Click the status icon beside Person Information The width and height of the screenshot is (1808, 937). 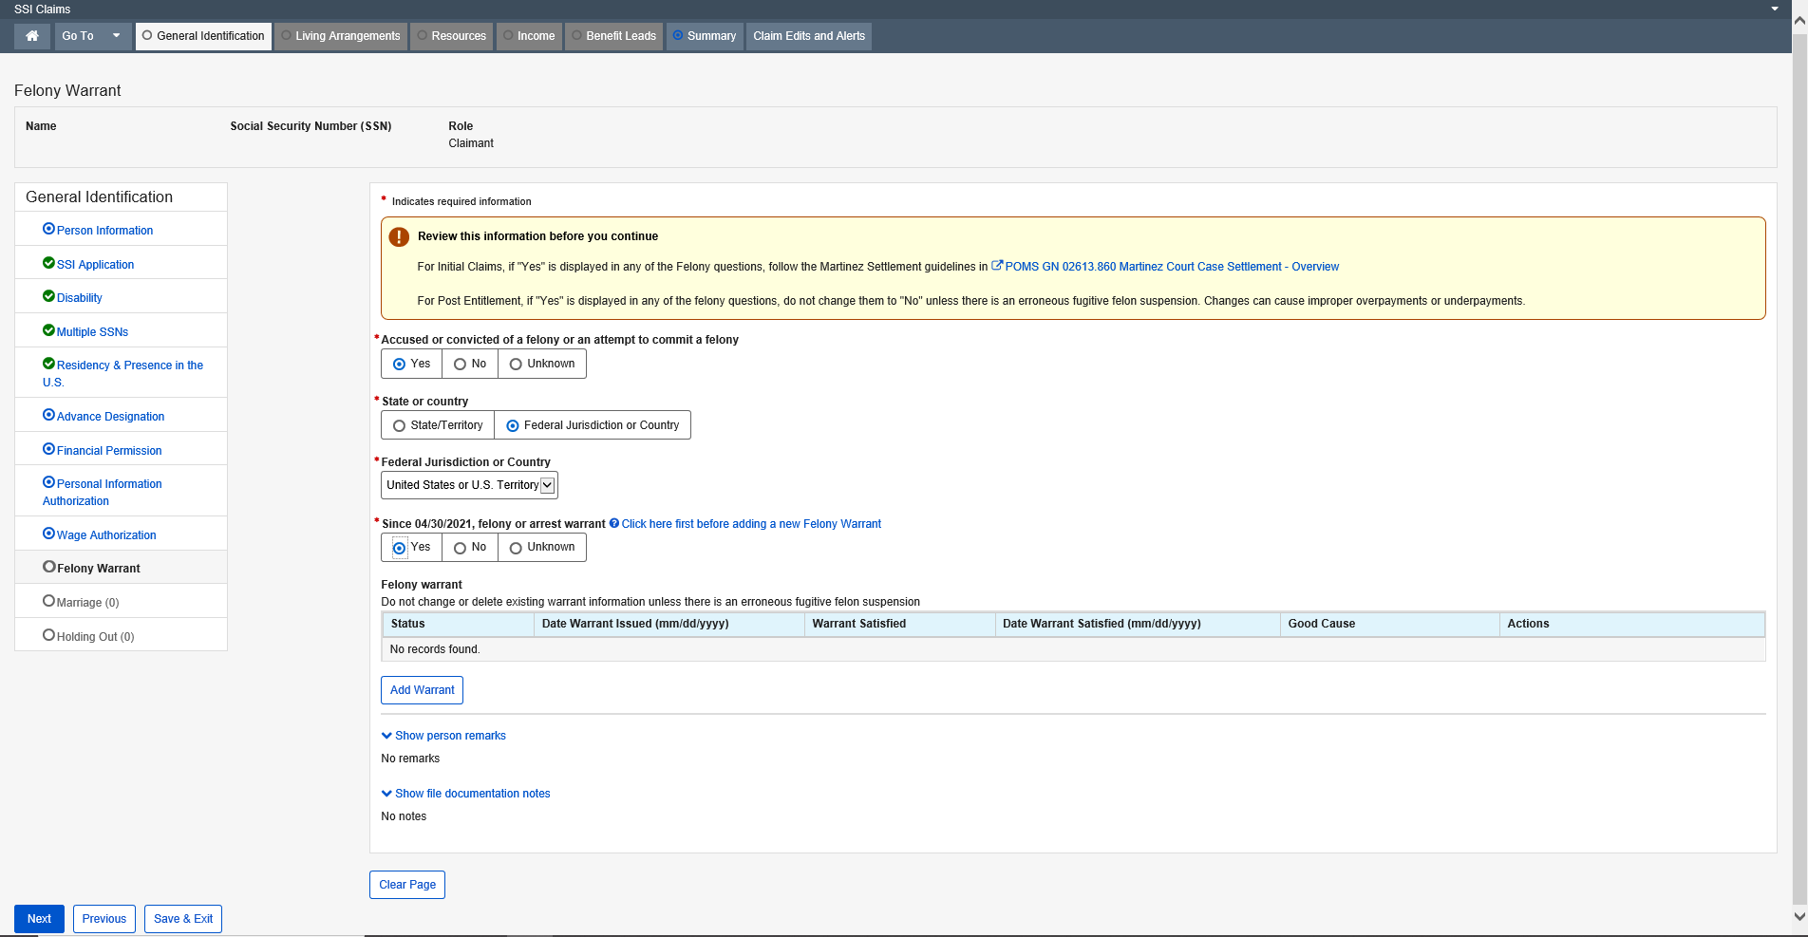point(48,229)
